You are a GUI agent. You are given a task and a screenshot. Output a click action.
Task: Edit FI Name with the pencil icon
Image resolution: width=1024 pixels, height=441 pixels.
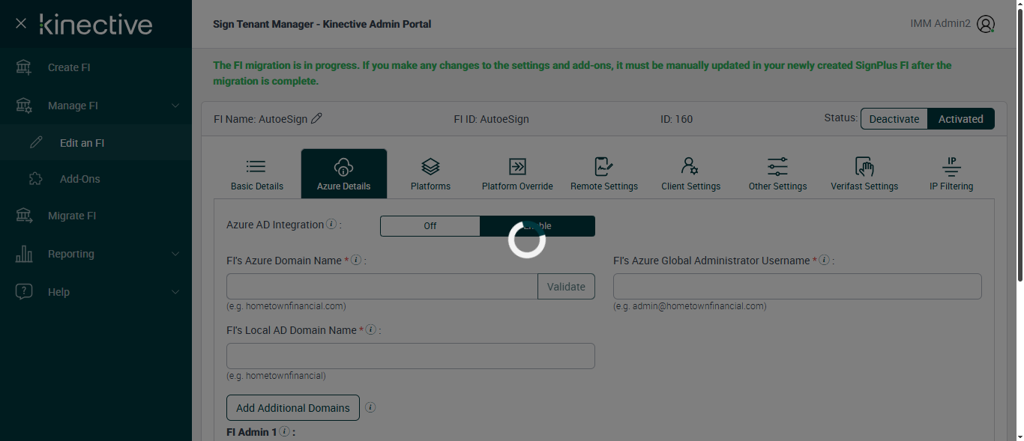point(316,118)
